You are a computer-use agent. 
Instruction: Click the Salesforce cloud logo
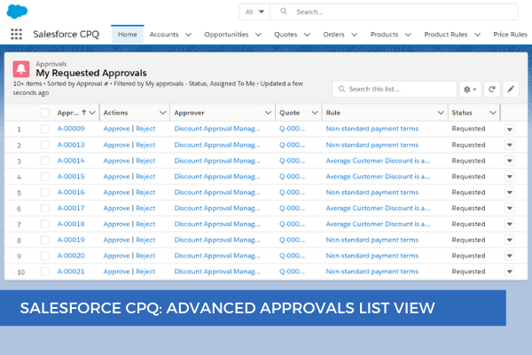(17, 12)
